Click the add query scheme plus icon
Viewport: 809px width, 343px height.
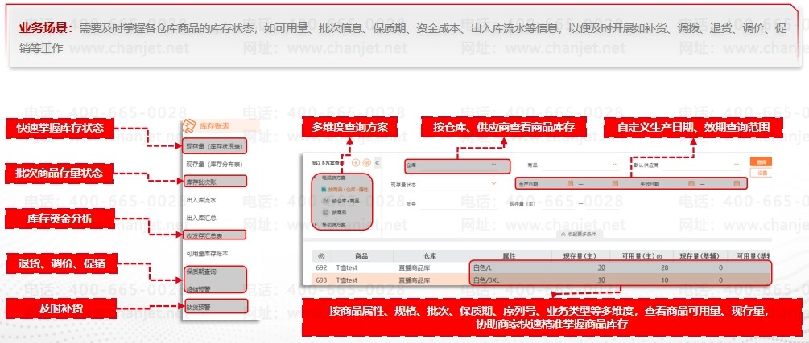[x=357, y=162]
